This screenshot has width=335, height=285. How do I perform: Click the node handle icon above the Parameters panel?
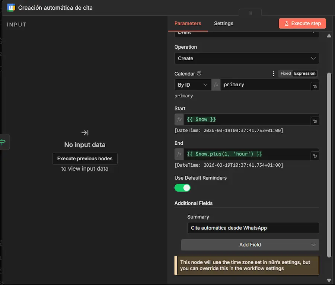pos(250,12)
